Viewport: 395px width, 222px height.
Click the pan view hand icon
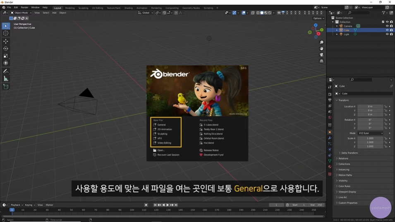coord(321,49)
